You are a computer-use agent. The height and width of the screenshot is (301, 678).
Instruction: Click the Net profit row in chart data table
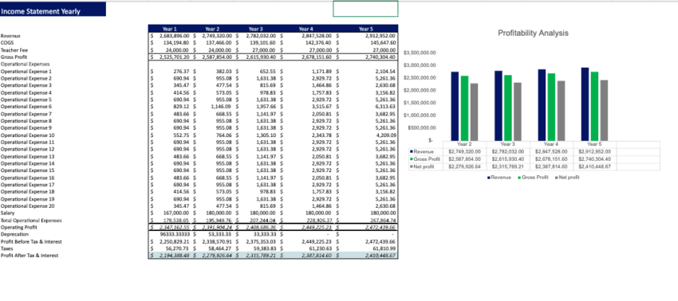point(534,166)
